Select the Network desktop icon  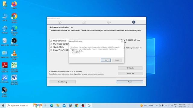[x=5, y=29]
